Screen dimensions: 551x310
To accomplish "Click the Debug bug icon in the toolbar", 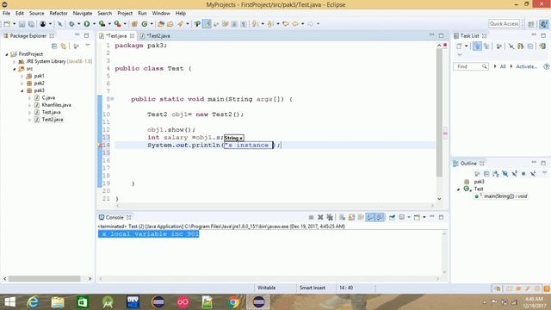I will (x=71, y=24).
